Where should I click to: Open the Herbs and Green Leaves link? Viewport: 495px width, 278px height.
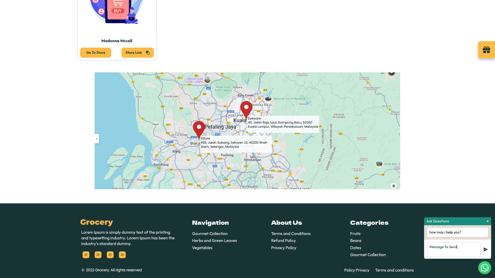coord(214,240)
